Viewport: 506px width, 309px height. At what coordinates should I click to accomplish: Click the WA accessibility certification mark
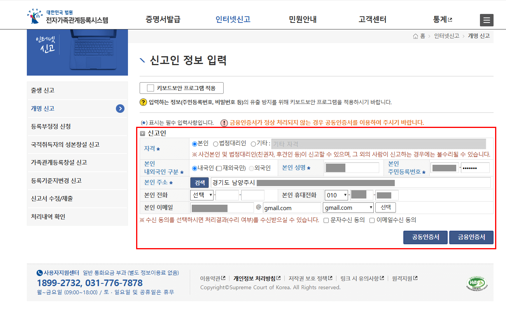point(476,283)
